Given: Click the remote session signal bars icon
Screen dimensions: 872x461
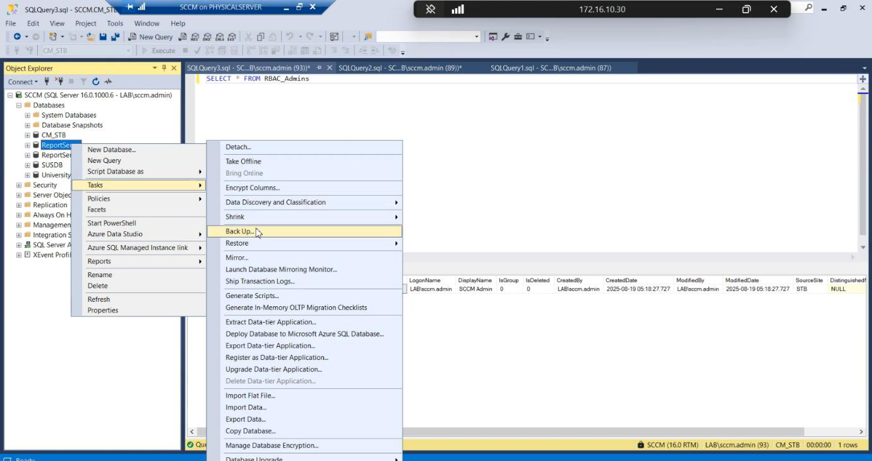Looking at the screenshot, I should pos(458,9).
